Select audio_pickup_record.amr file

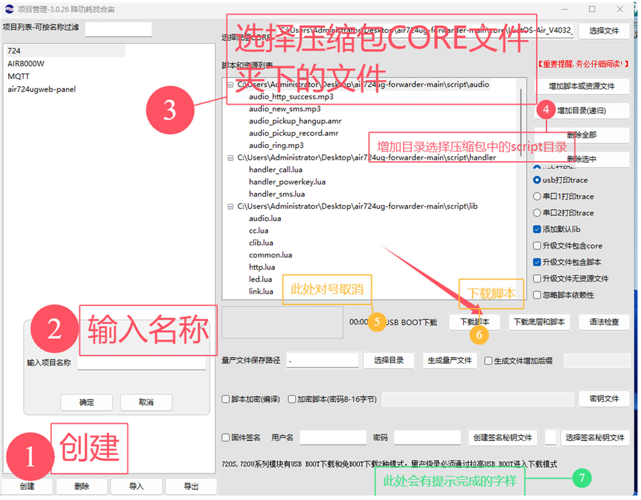tap(294, 133)
